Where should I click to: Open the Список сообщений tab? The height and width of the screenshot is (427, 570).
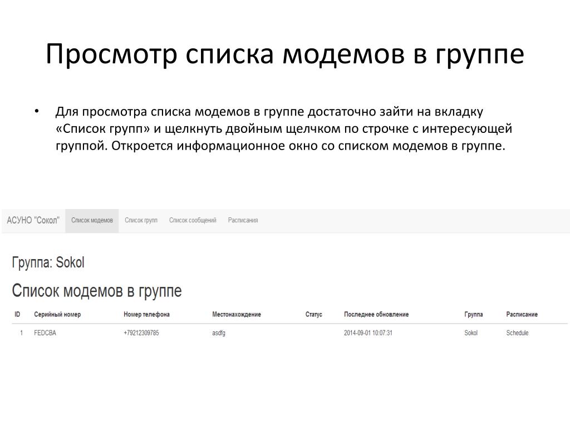coord(193,220)
